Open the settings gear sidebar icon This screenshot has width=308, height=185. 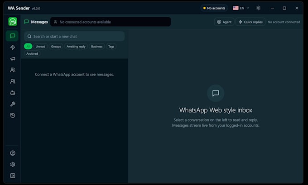[13, 164]
